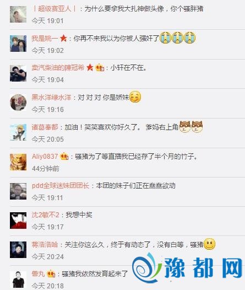Open Aliy0837 user profile link
Image resolution: width=245 pixels, height=290 pixels.
tap(45, 157)
